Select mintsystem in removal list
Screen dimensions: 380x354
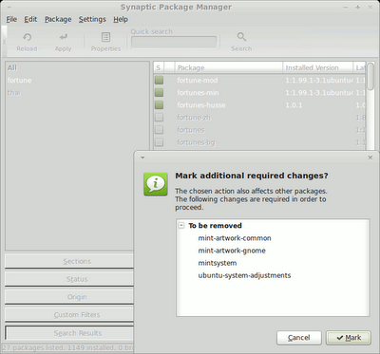pyautogui.click(x=218, y=263)
